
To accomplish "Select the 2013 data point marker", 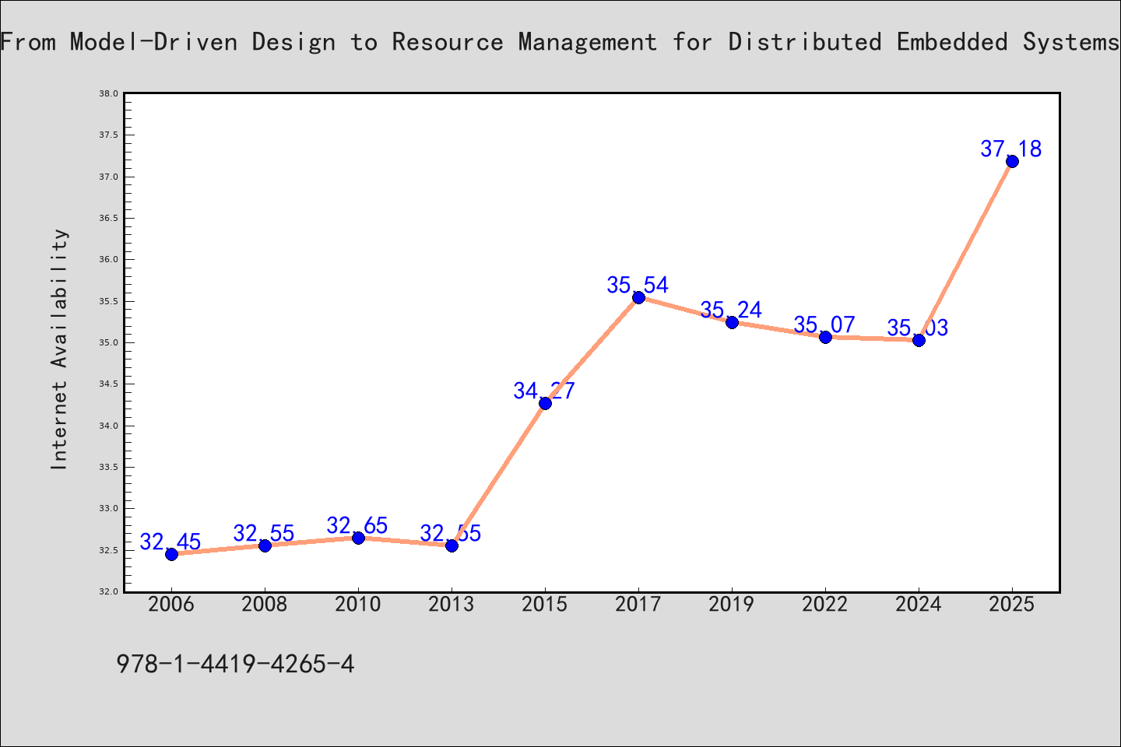I will coord(452,545).
